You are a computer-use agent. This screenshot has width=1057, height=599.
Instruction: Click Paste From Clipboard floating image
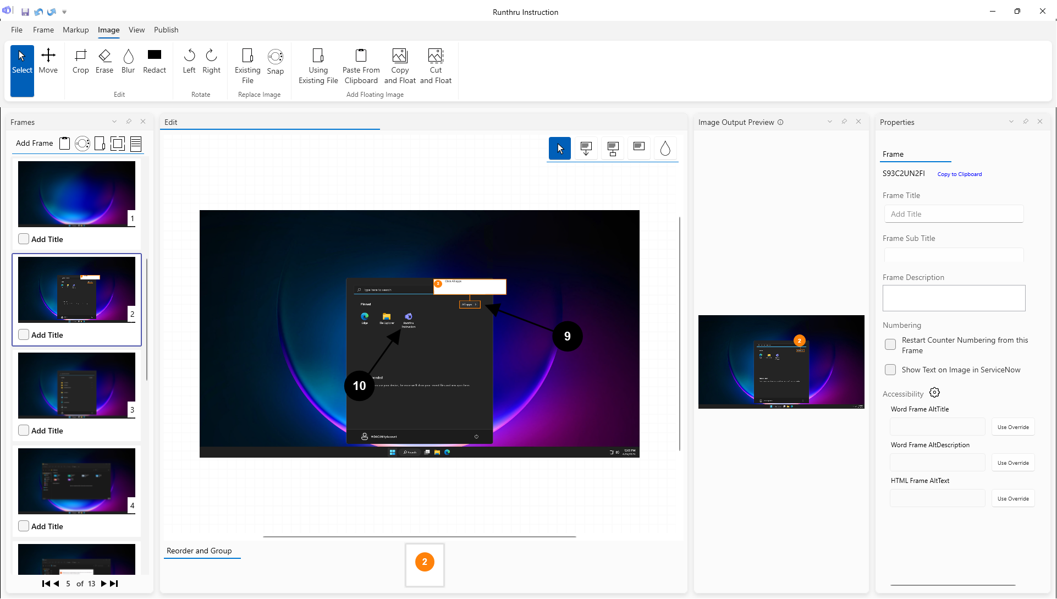361,66
